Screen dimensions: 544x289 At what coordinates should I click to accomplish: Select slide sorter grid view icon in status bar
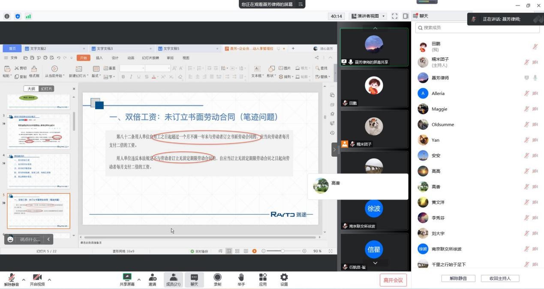pos(237,251)
